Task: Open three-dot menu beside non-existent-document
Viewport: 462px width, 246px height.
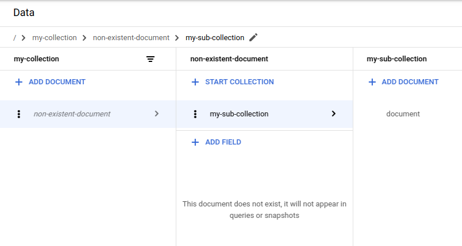Action: coord(19,114)
